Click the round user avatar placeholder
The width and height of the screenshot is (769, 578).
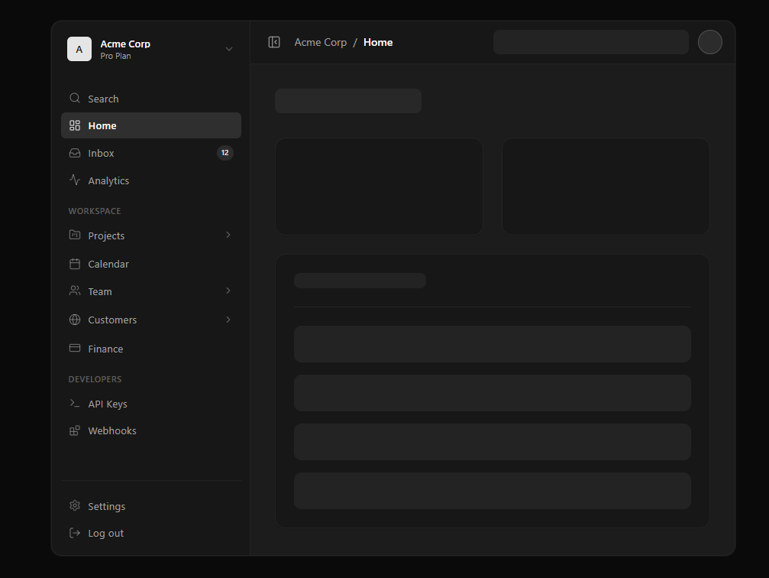[x=710, y=42]
